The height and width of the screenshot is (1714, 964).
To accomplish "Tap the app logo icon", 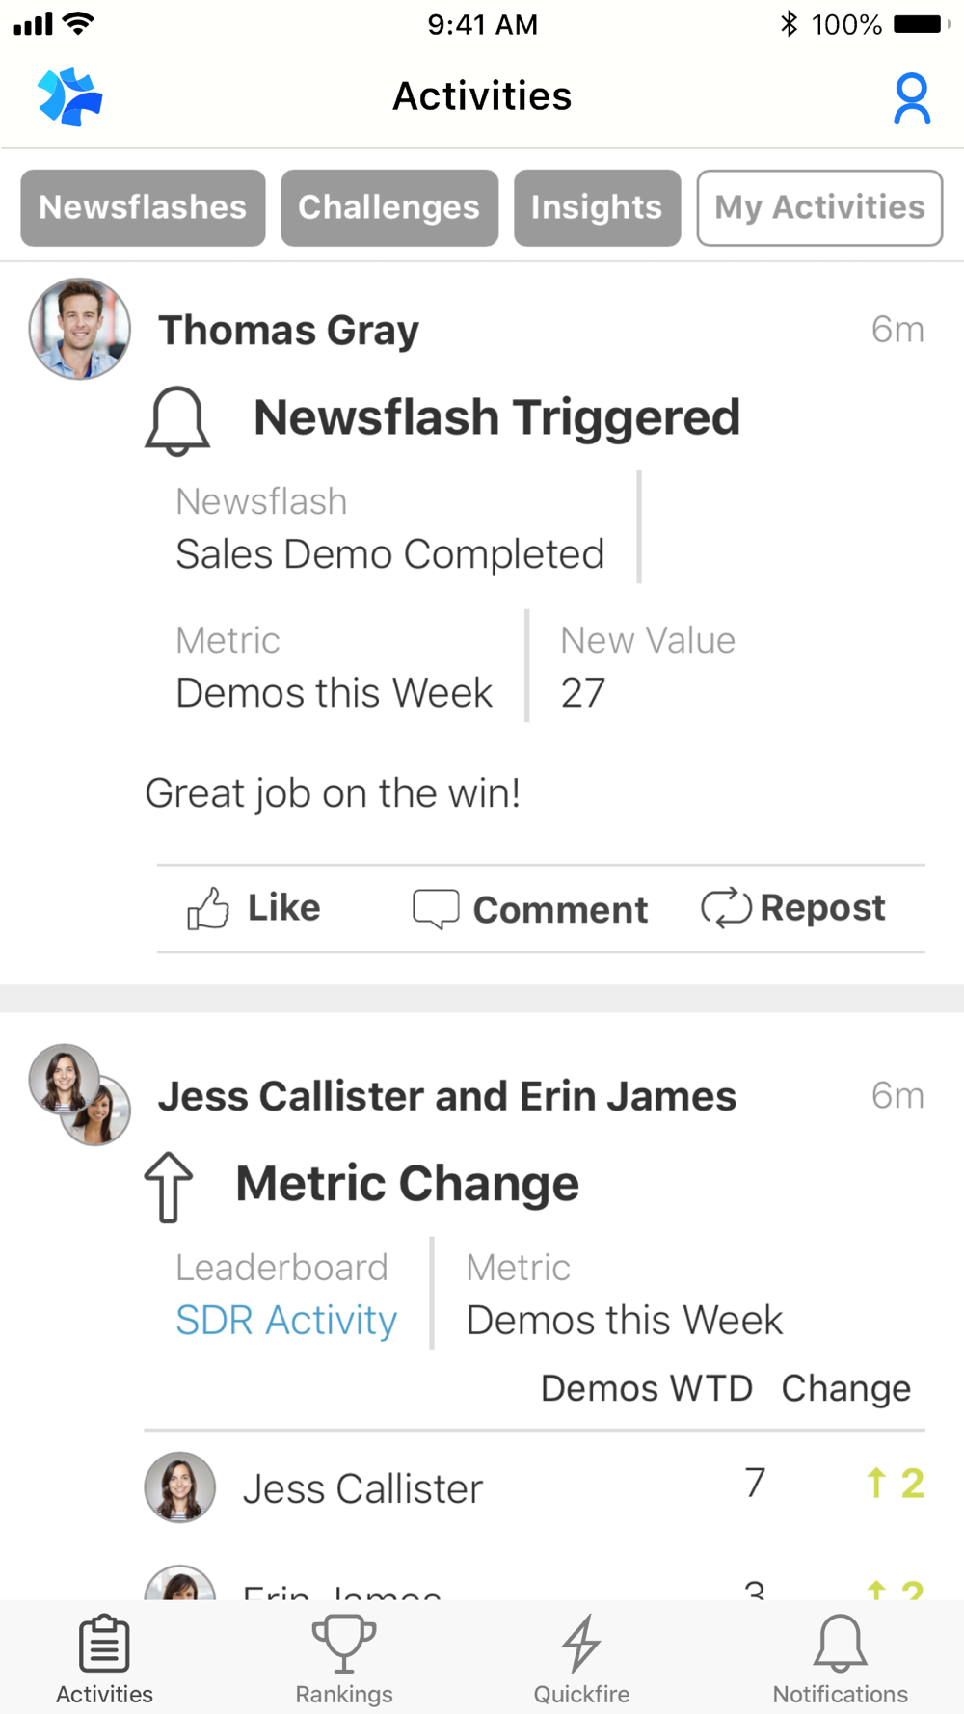I will [69, 97].
